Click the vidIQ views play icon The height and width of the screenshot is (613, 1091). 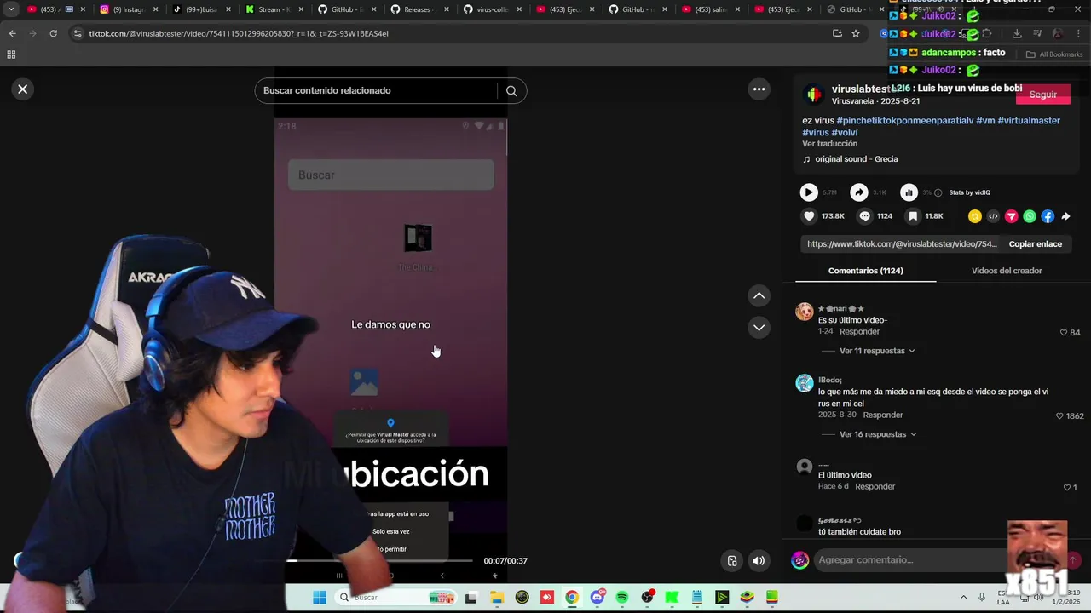(809, 192)
